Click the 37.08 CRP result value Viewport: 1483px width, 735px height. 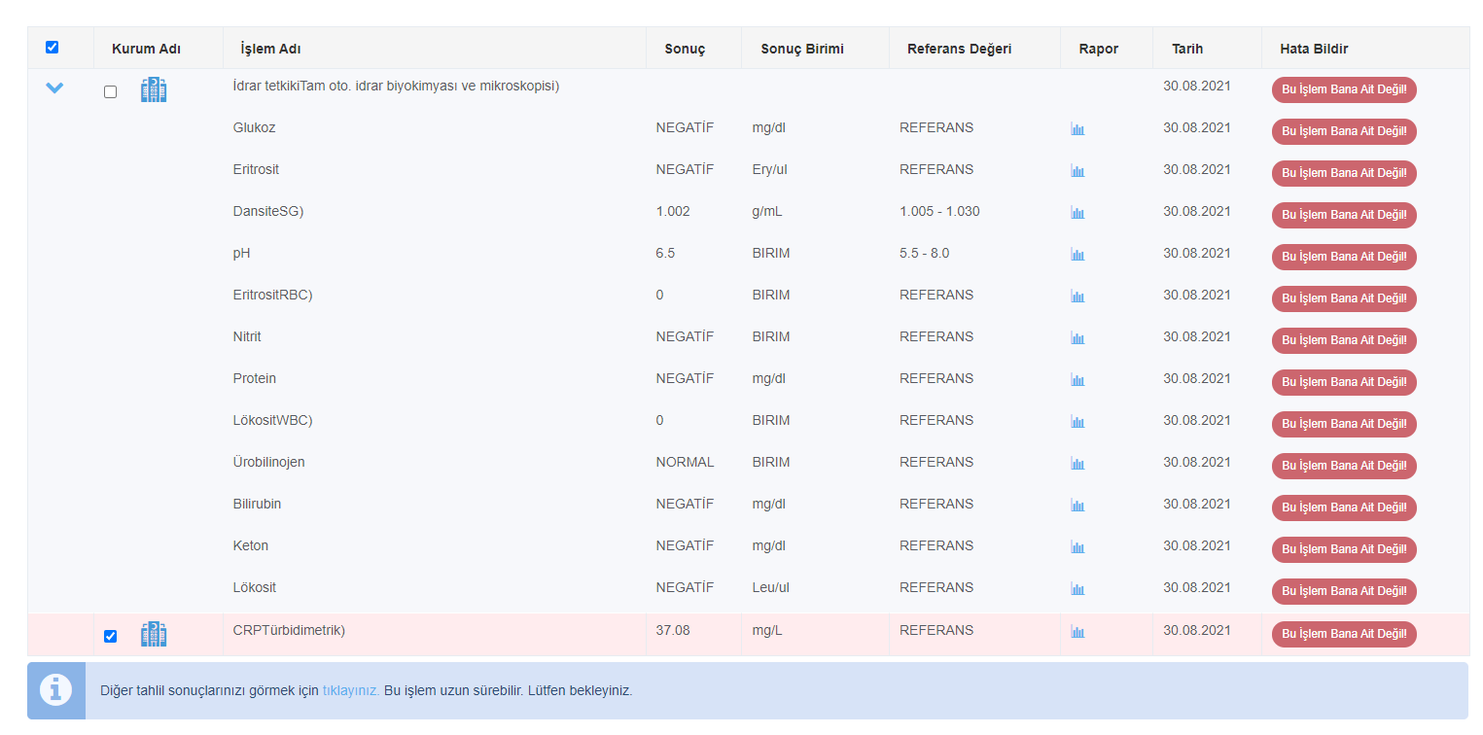[x=673, y=630]
